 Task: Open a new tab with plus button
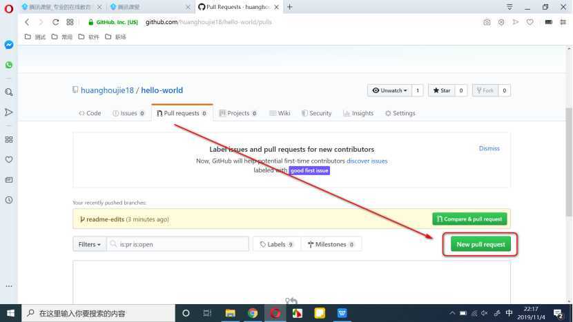tap(289, 7)
